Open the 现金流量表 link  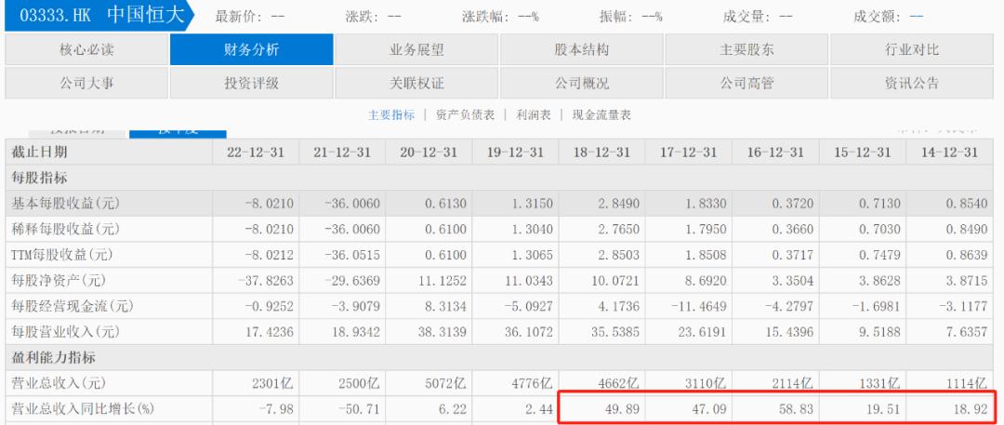pos(601,115)
